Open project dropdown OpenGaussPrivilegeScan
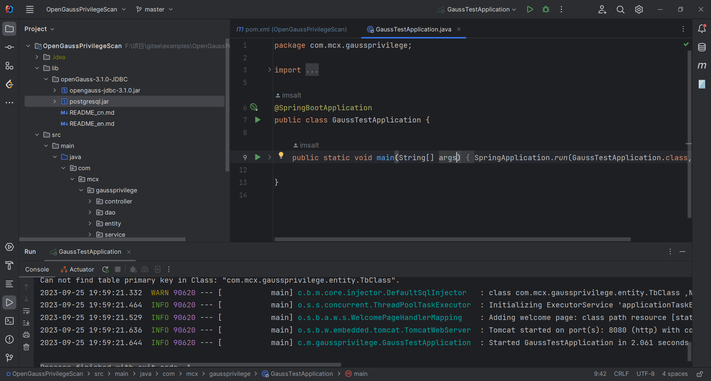 [x=86, y=10]
